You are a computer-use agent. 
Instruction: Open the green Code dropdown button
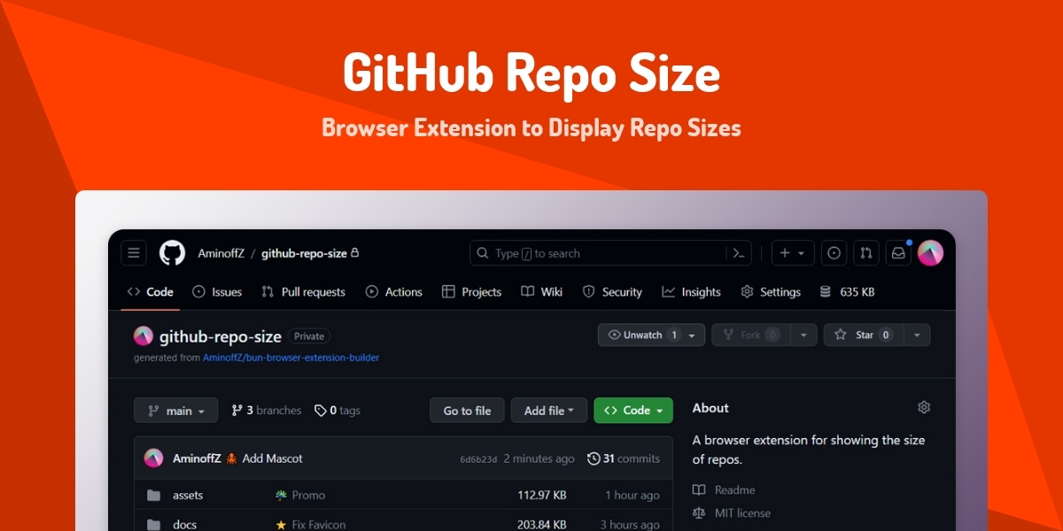633,411
